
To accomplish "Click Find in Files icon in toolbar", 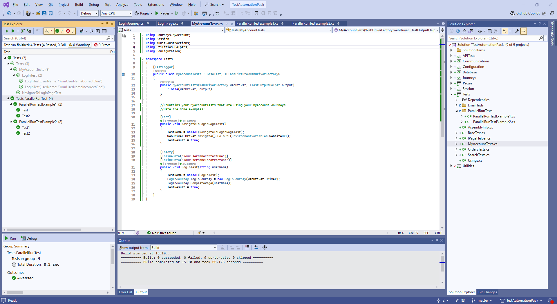I will coord(196,13).
